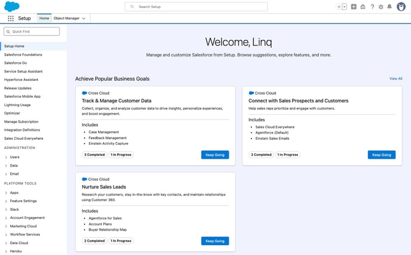This screenshot has width=411, height=255.
Task: Open Salesforce Mobile App page
Action: (x=22, y=96)
